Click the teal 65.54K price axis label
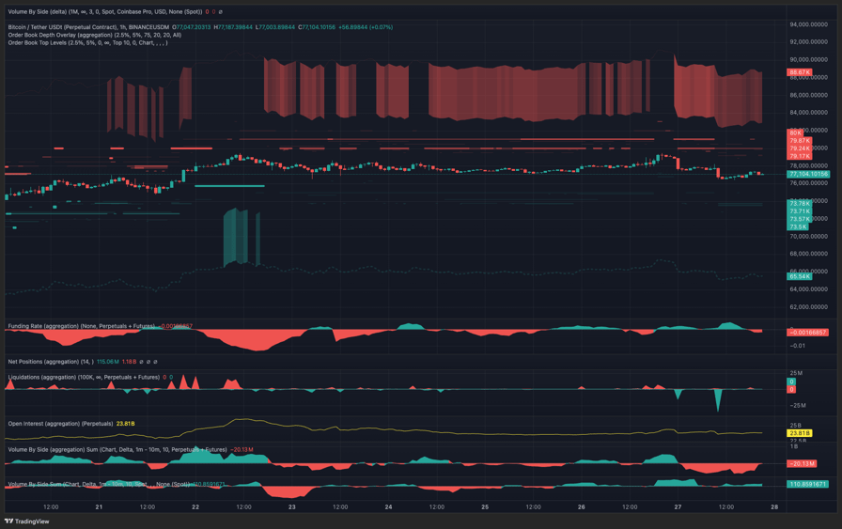842x529 pixels. click(x=800, y=276)
